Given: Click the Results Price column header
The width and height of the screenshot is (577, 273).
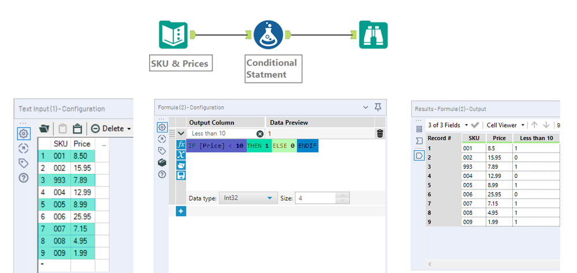Looking at the screenshot, I should pos(500,138).
